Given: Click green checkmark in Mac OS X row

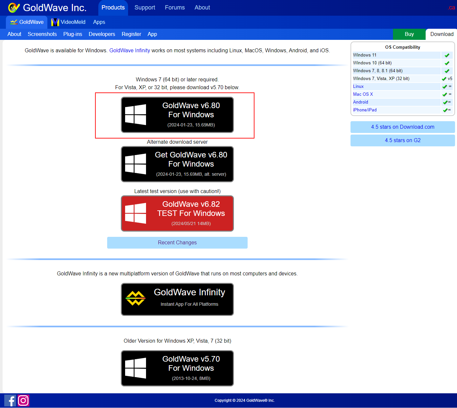Looking at the screenshot, I should 445,94.
